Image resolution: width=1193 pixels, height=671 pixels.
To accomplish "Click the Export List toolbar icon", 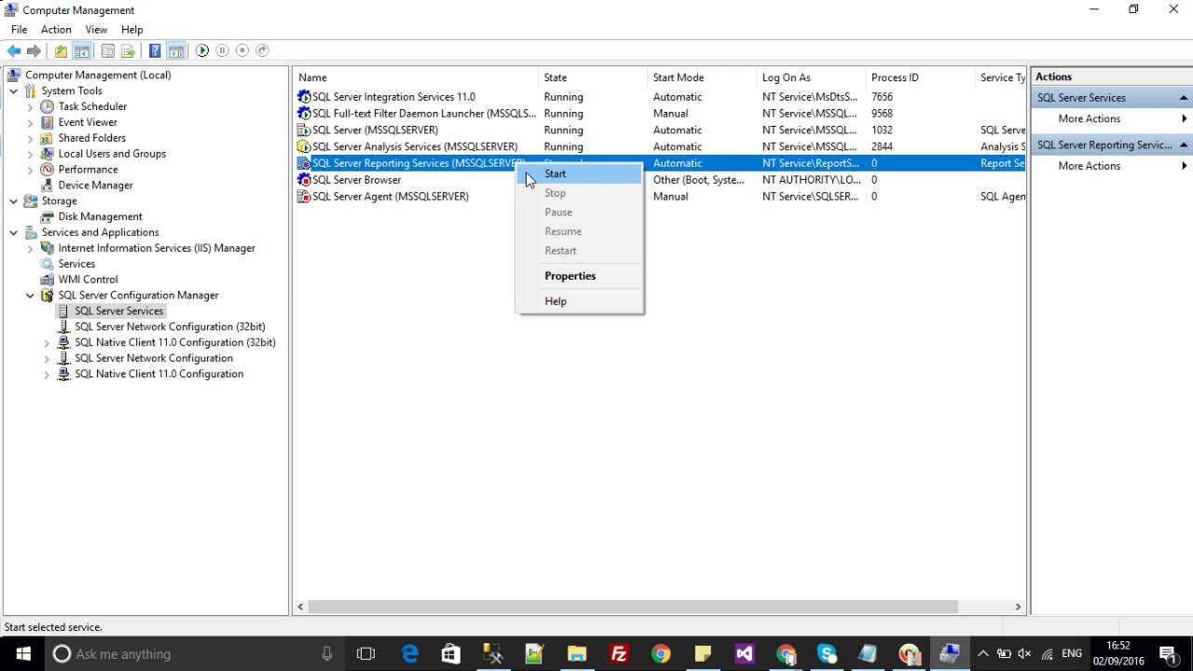I will [x=128, y=50].
